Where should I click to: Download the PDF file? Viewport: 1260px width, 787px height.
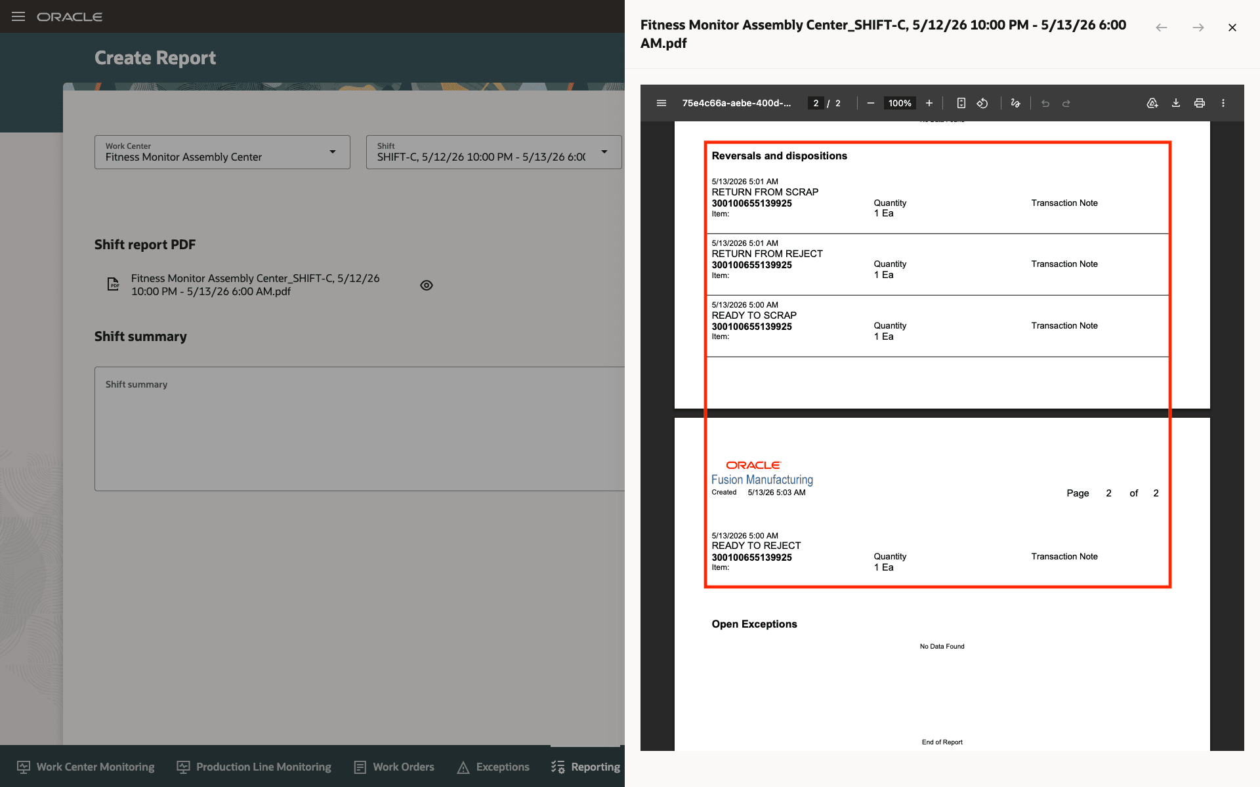point(1176,103)
